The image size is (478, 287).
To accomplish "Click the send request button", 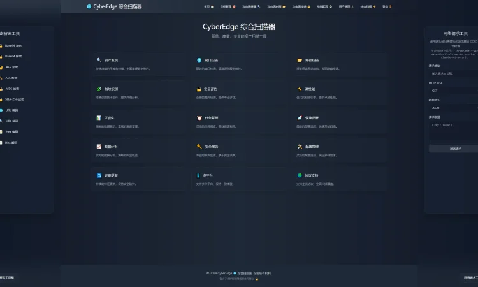I will (x=453, y=149).
